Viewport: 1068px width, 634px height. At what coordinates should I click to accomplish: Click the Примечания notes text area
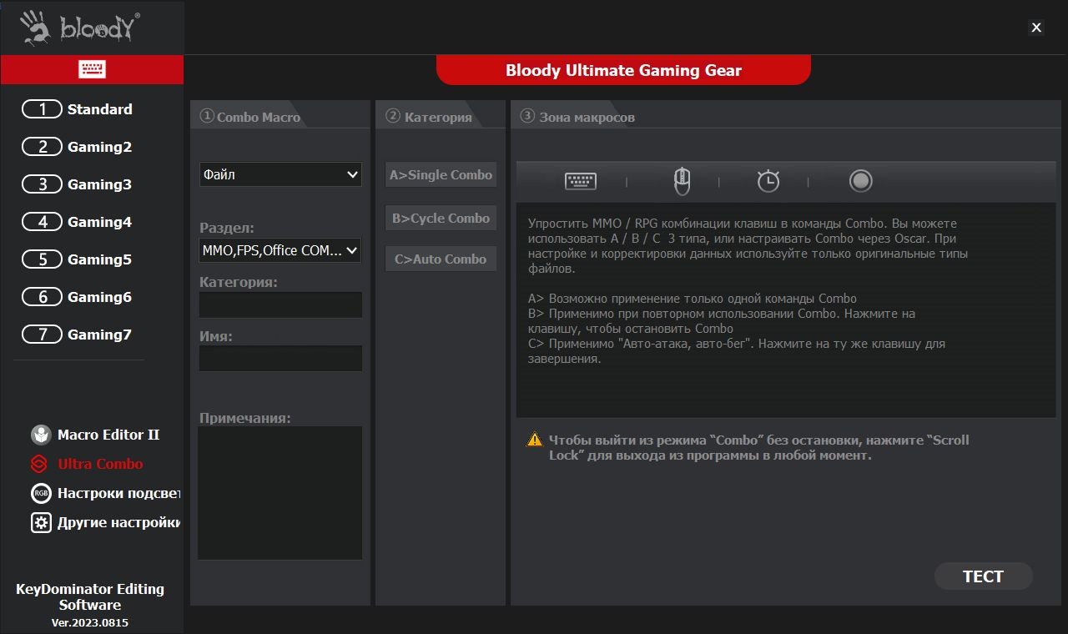point(280,492)
